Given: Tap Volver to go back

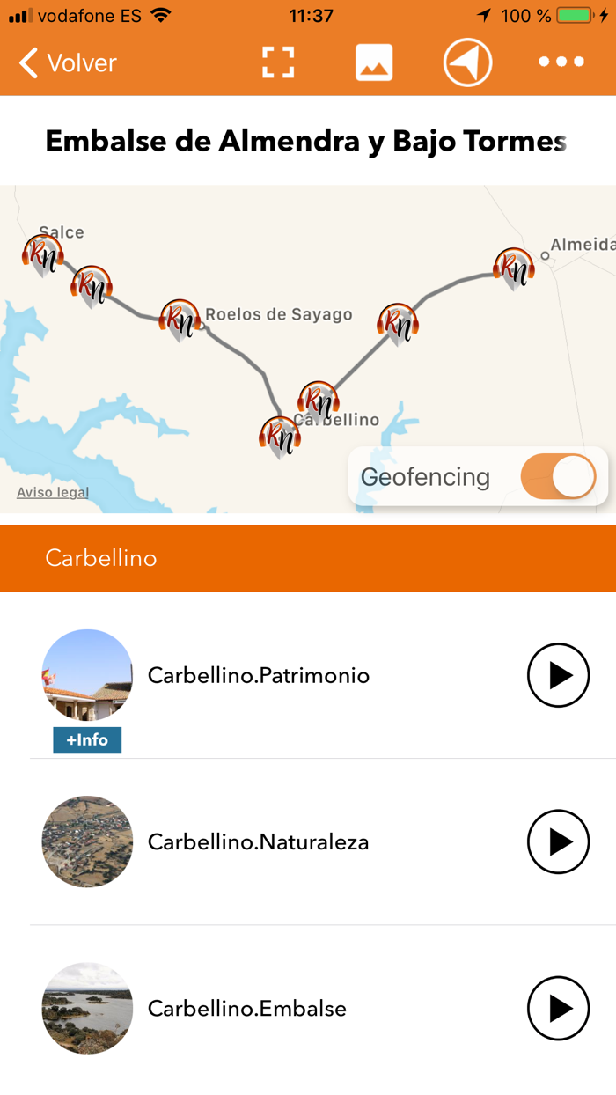Looking at the screenshot, I should coord(66,62).
